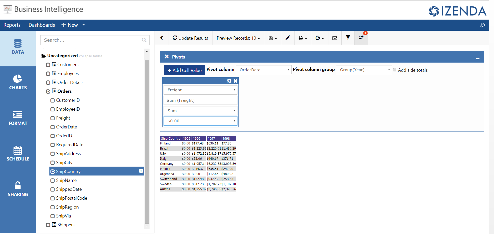Open settings wrench icon
Viewport: 494px width, 234px height.
[483, 25]
